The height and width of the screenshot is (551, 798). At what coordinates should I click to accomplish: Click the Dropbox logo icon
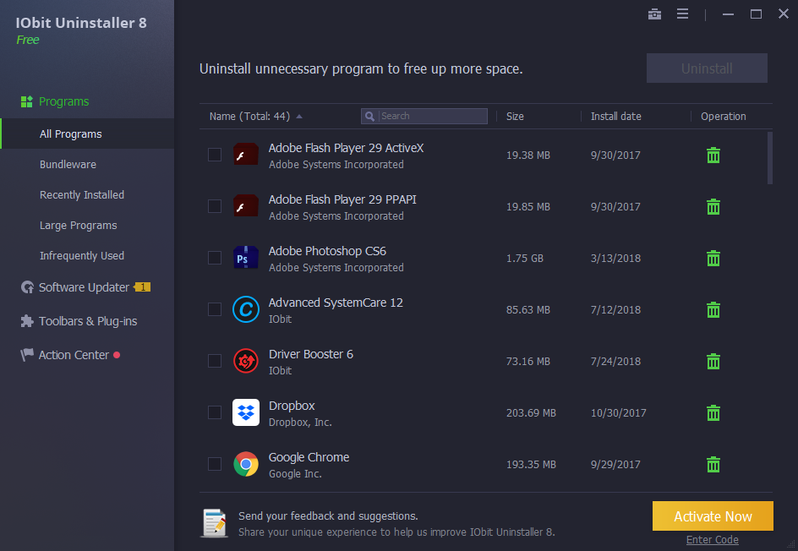click(x=246, y=412)
